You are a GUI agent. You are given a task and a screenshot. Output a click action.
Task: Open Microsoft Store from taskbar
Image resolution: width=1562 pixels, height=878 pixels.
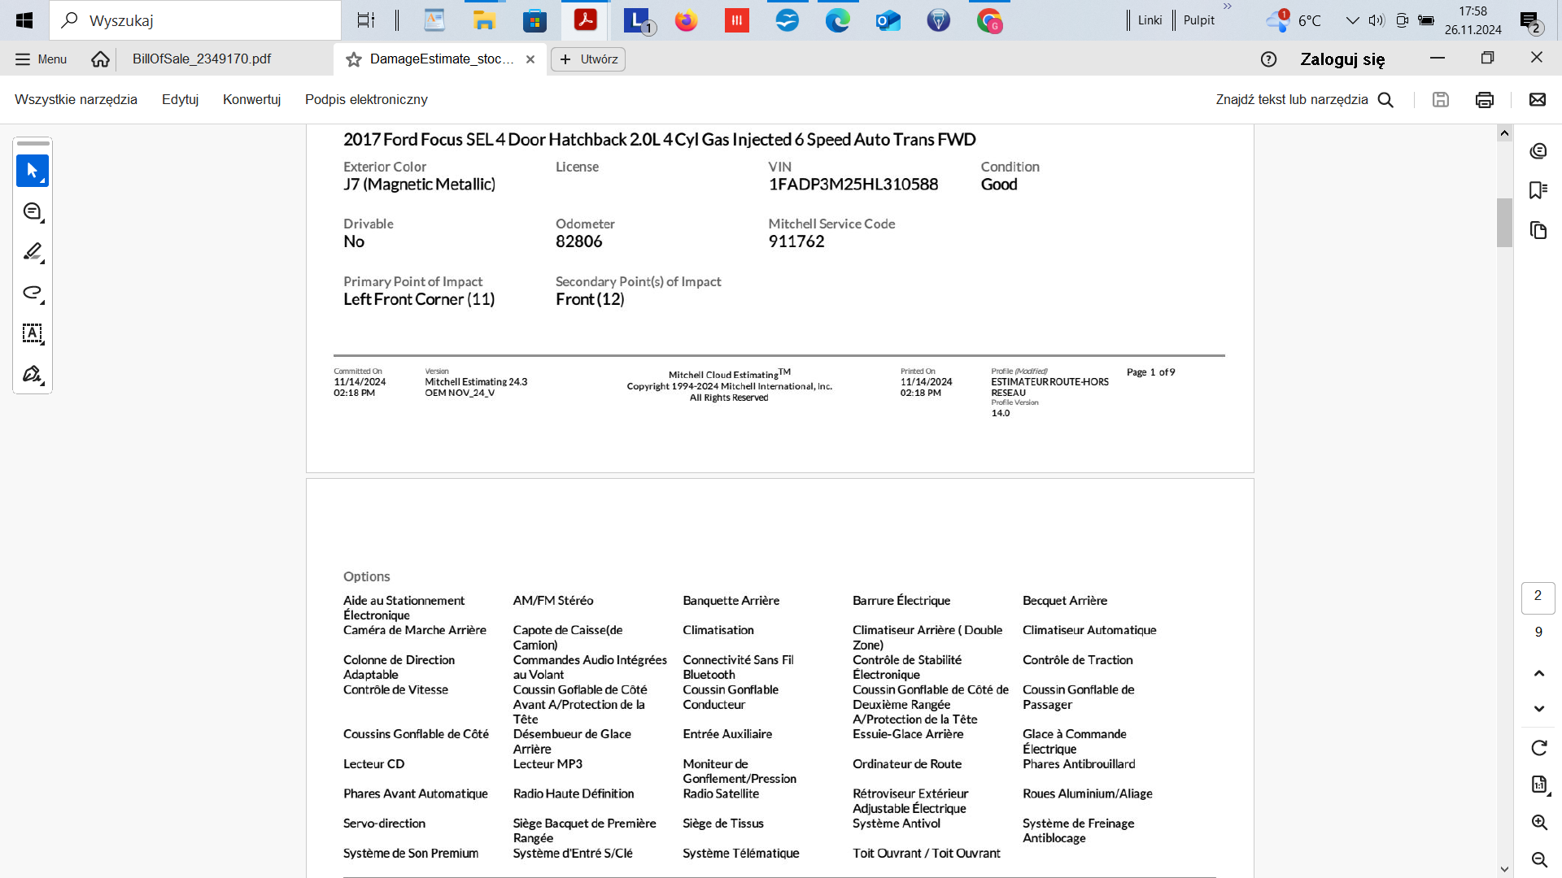[x=535, y=20]
